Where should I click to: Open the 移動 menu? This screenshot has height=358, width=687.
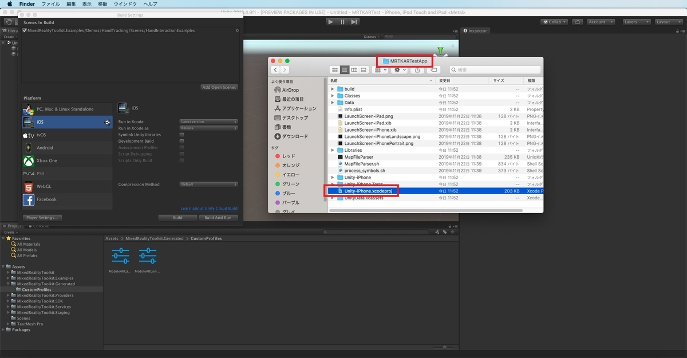click(x=102, y=3)
